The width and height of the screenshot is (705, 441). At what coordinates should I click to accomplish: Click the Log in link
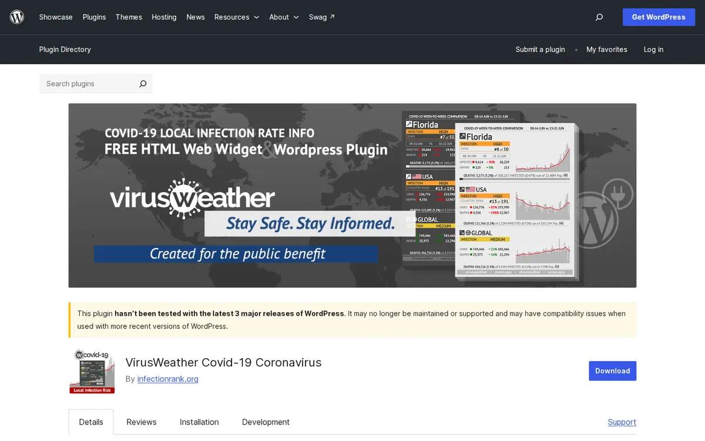tap(653, 49)
